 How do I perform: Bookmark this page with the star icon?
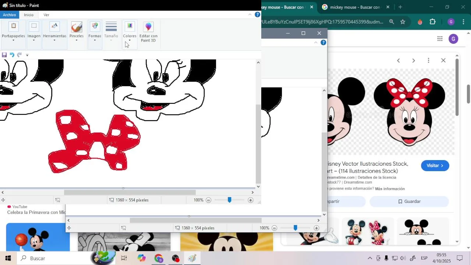[403, 22]
